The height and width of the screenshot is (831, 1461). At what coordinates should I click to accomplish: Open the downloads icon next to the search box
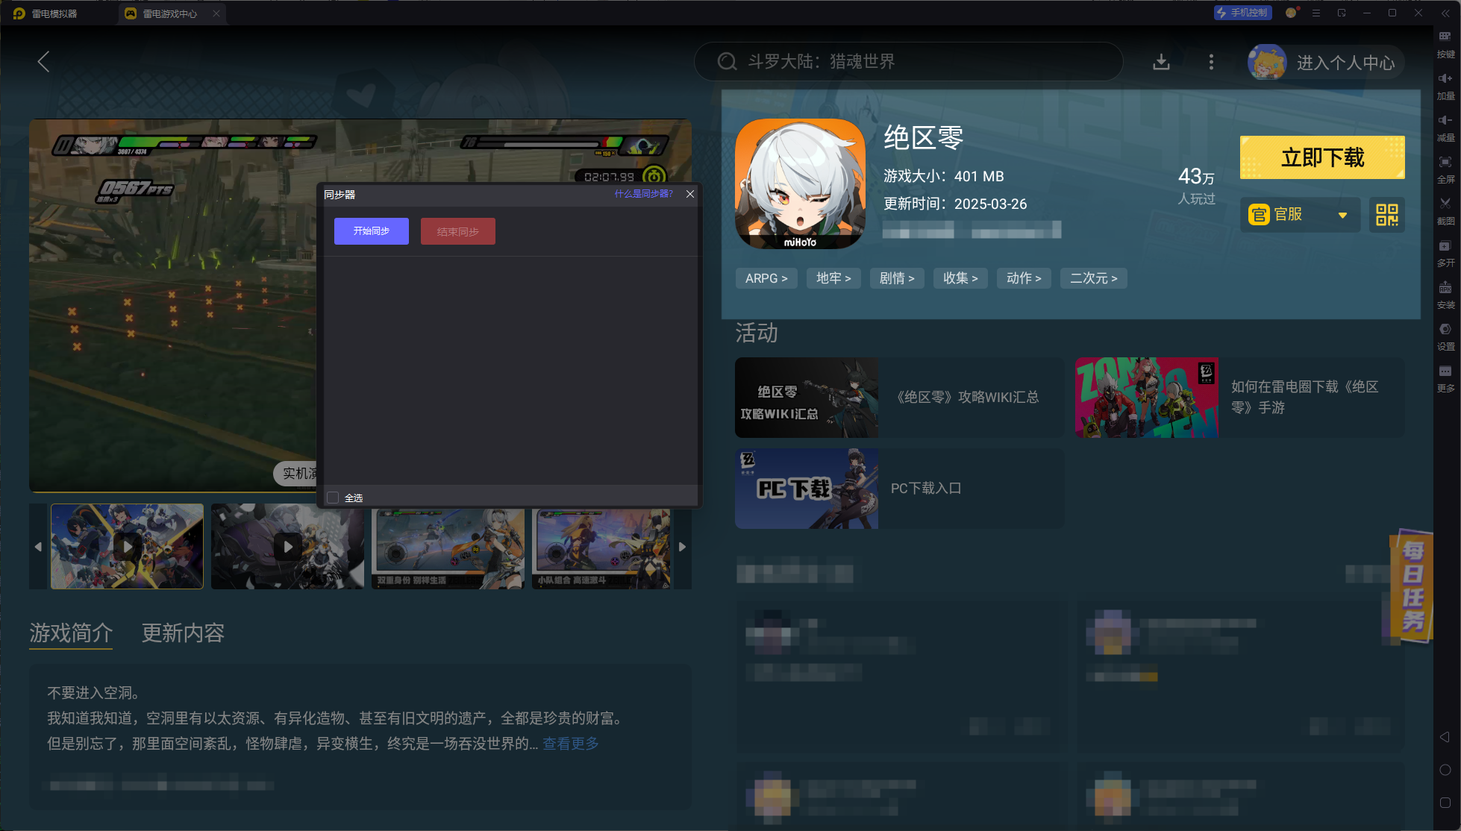point(1161,62)
